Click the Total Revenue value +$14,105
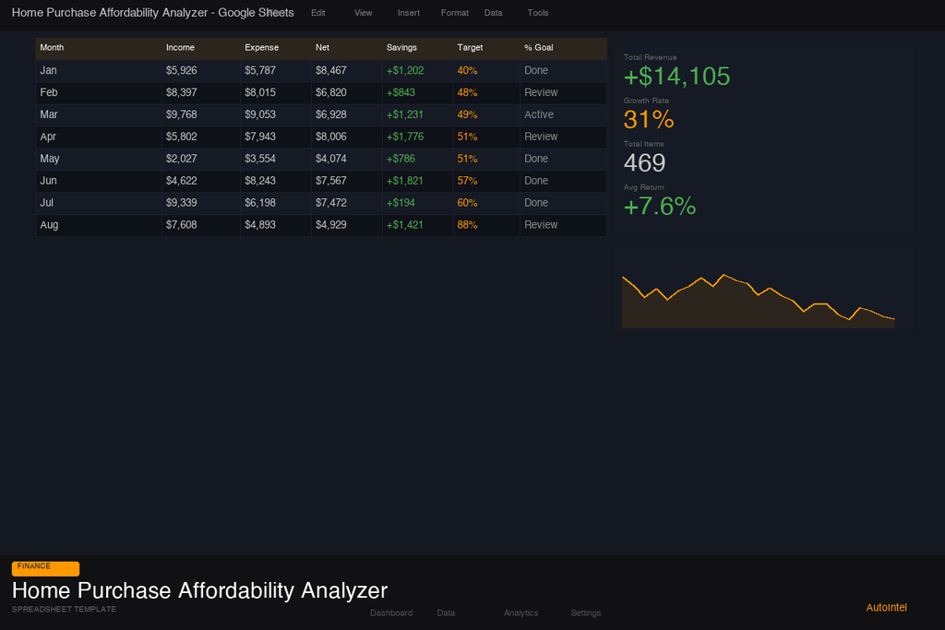945x630 pixels. coord(676,77)
